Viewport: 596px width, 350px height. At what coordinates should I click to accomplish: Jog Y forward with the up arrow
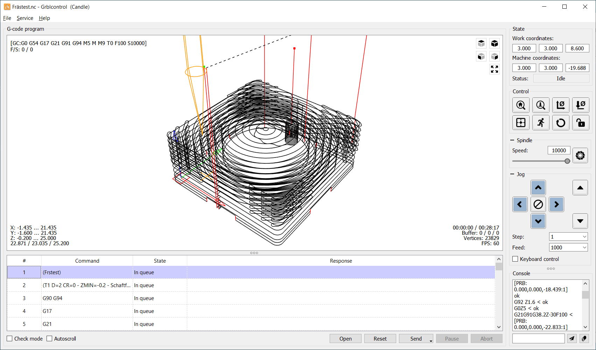[x=538, y=188]
